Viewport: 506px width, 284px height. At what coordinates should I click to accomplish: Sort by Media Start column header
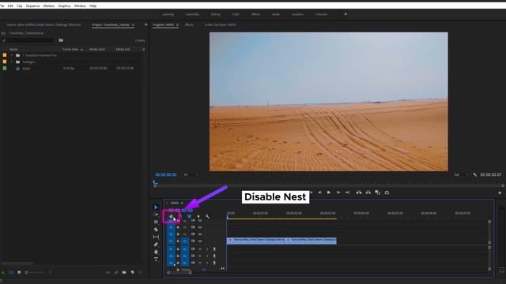97,49
